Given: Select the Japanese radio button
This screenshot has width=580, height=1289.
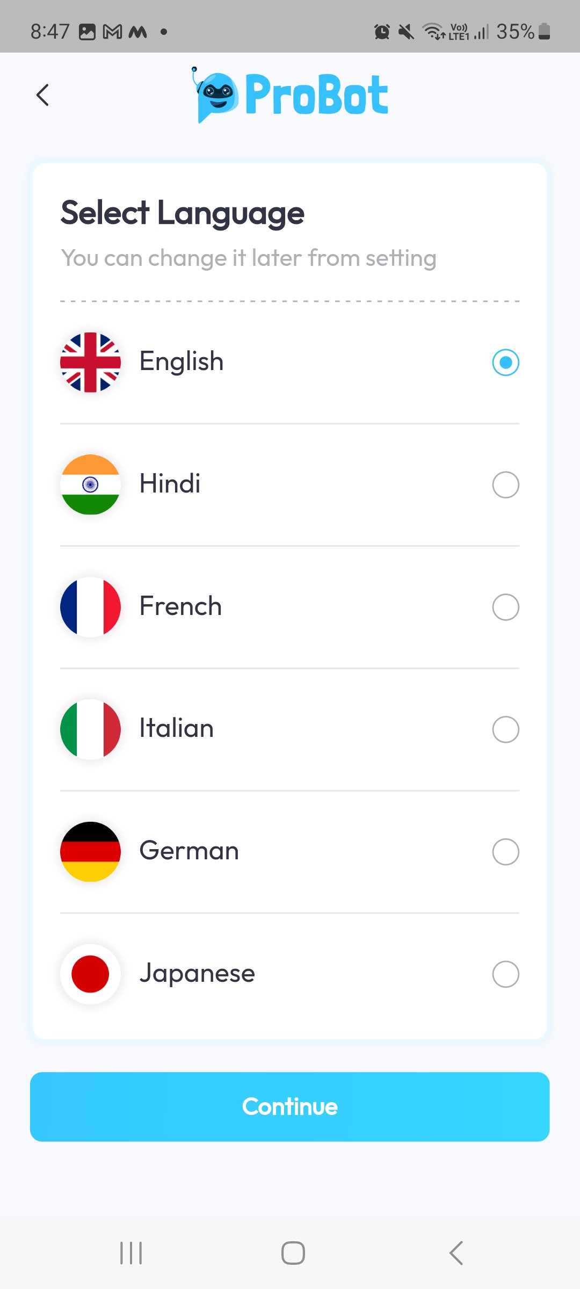Looking at the screenshot, I should 505,974.
